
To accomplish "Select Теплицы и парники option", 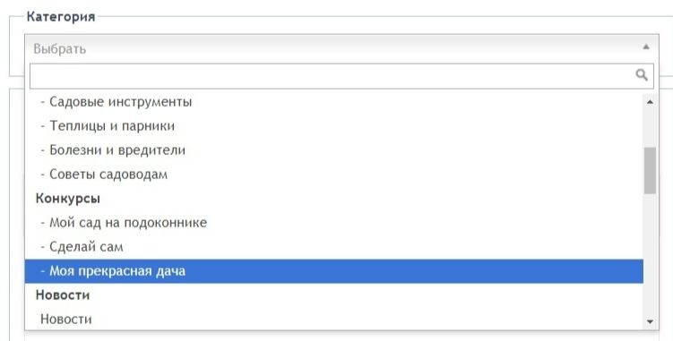I will pyautogui.click(x=334, y=125).
